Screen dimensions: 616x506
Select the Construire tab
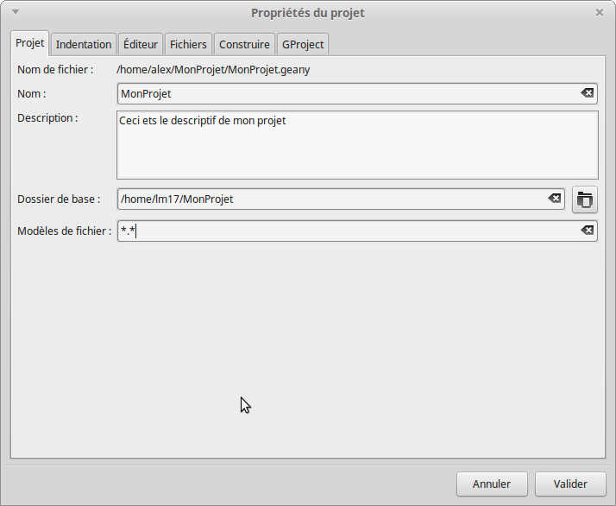[244, 44]
